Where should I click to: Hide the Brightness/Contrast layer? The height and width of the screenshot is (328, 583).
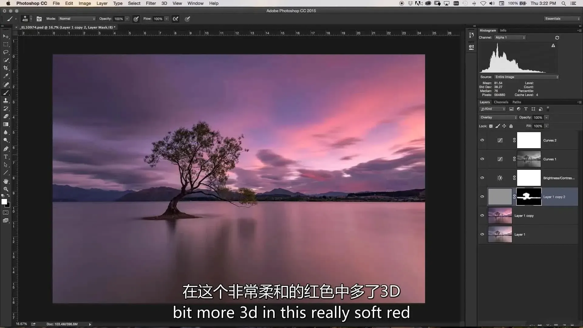(x=482, y=178)
